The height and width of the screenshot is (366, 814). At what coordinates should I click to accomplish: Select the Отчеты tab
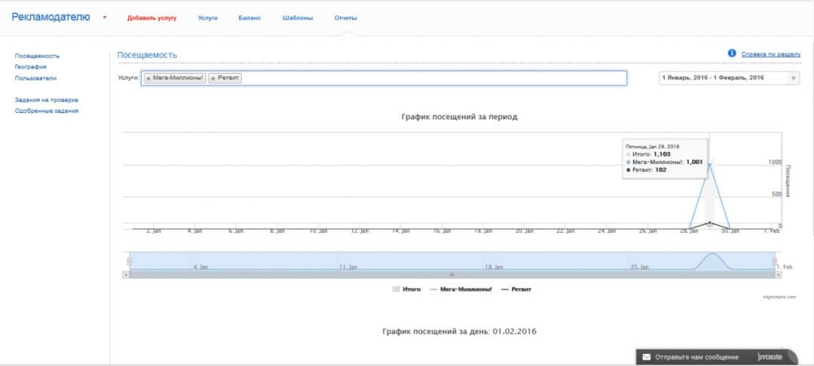[346, 17]
